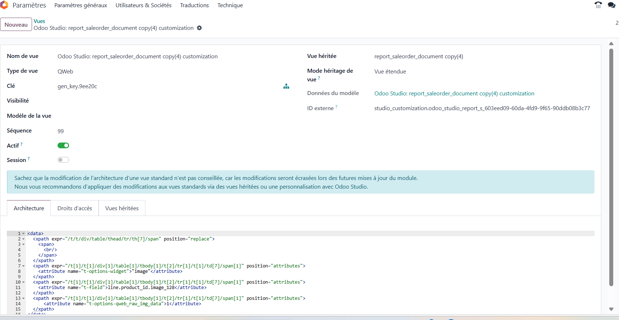
Task: Show help tooltip for ID externe
Action: click(336, 107)
